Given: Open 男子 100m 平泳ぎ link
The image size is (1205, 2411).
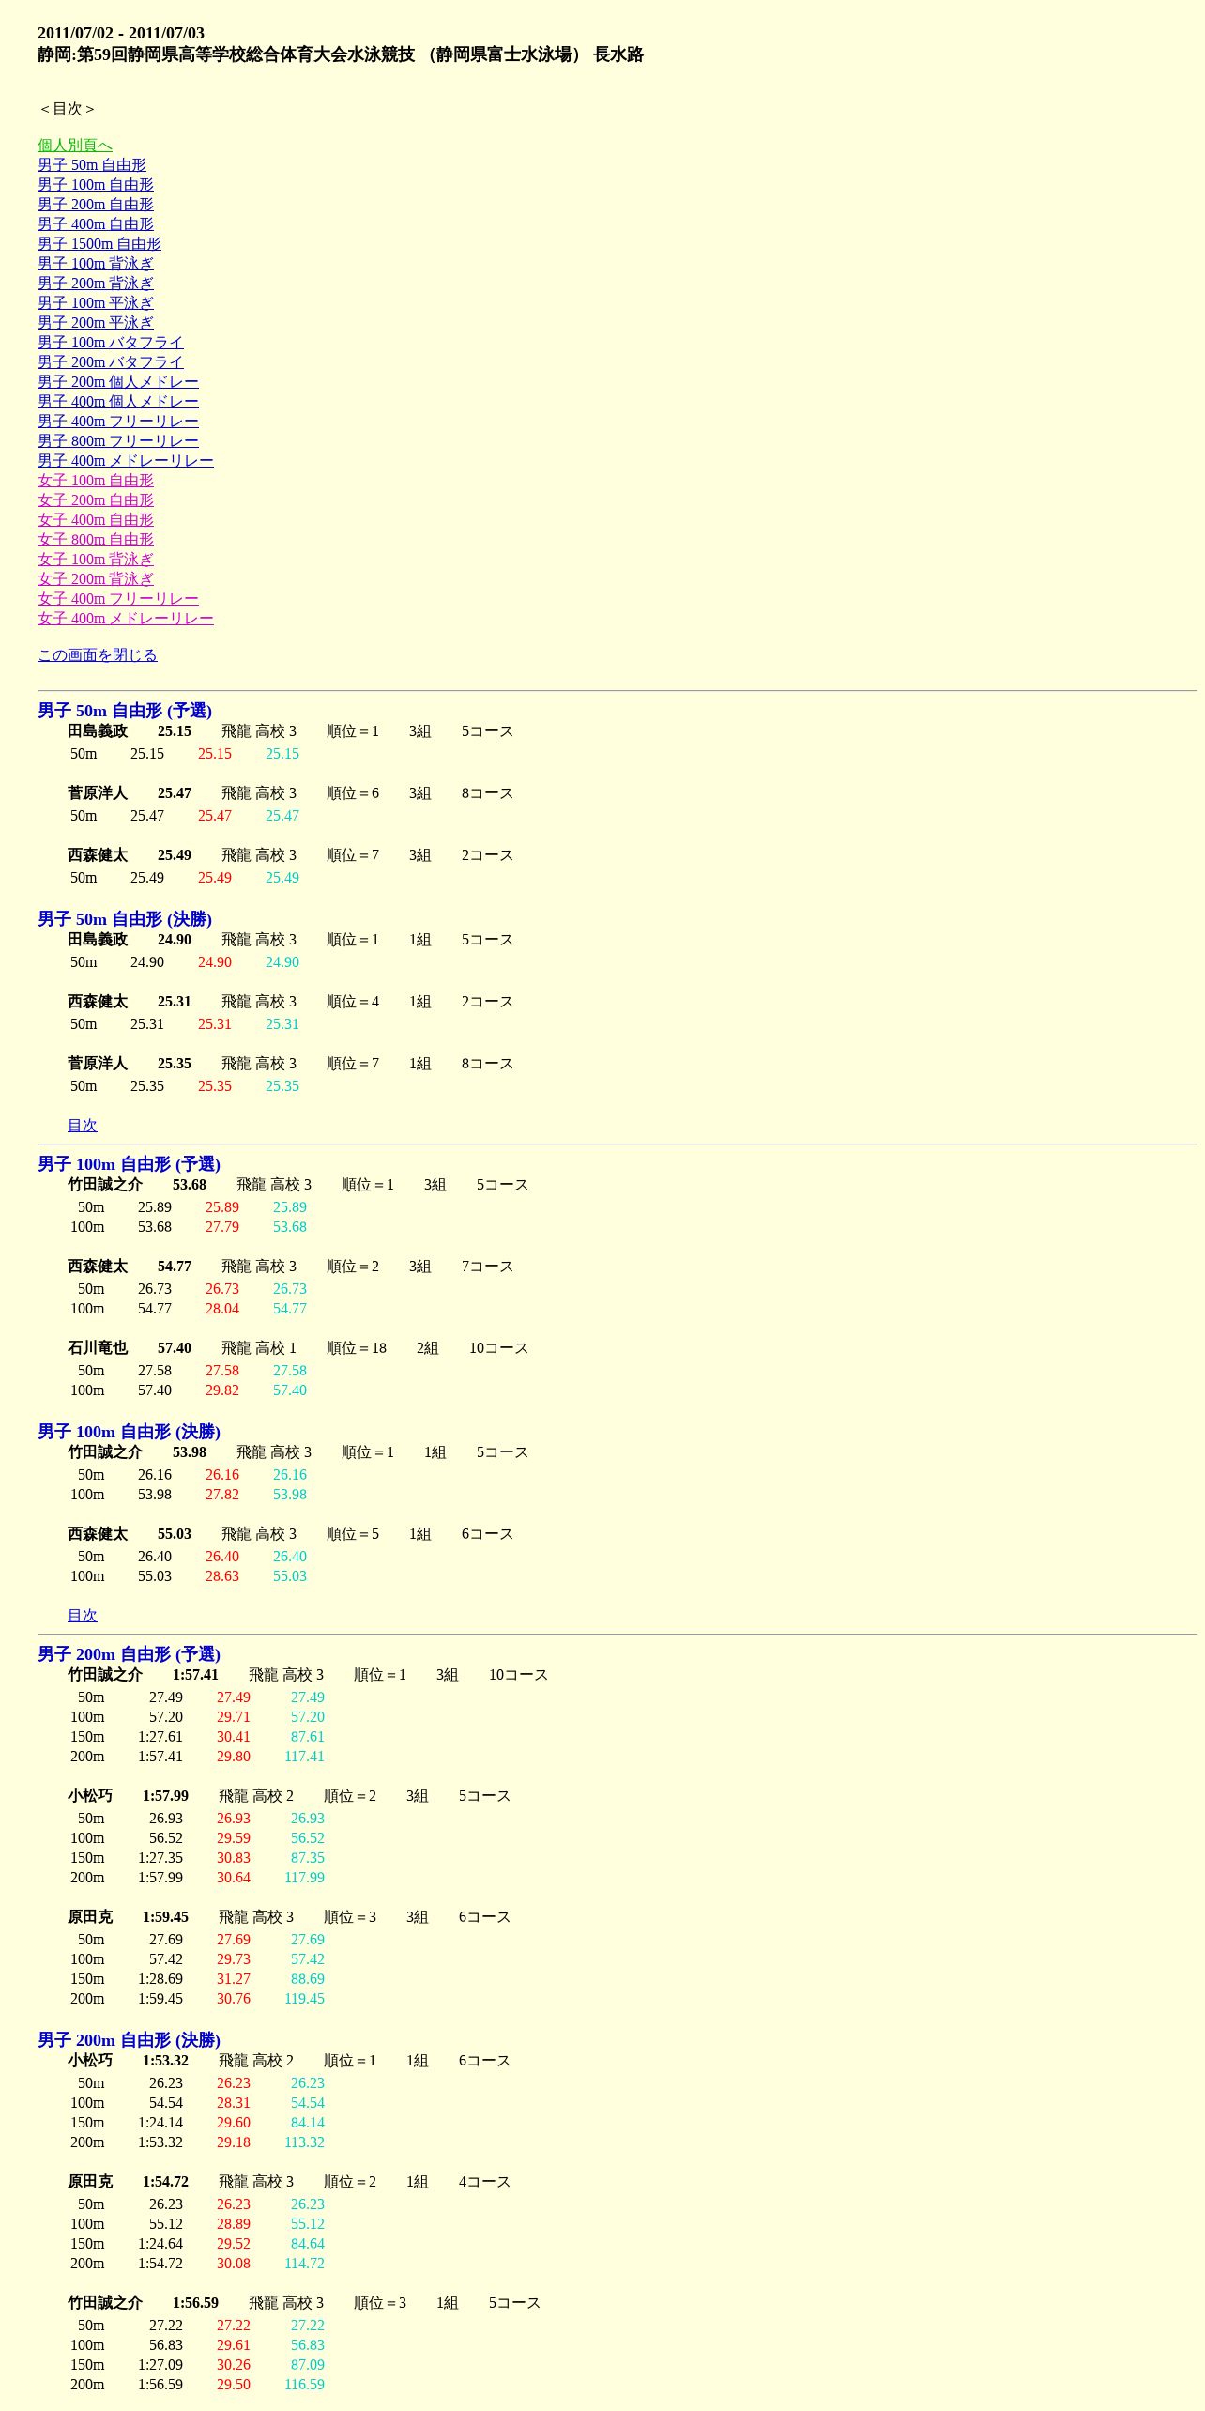Looking at the screenshot, I should click(96, 302).
